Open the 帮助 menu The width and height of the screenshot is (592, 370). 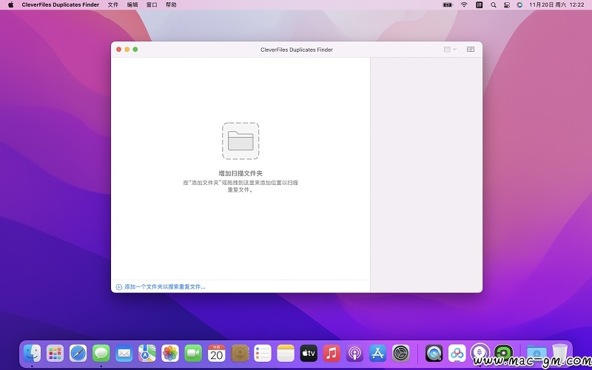pyautogui.click(x=171, y=5)
